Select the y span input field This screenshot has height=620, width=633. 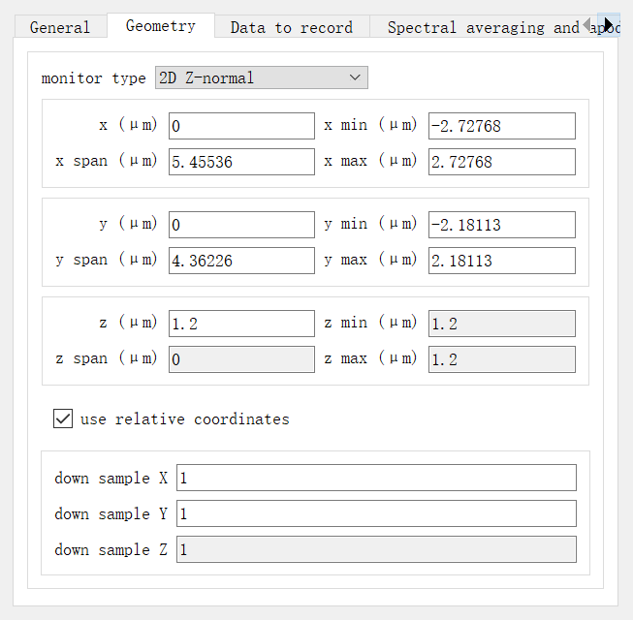tap(241, 261)
